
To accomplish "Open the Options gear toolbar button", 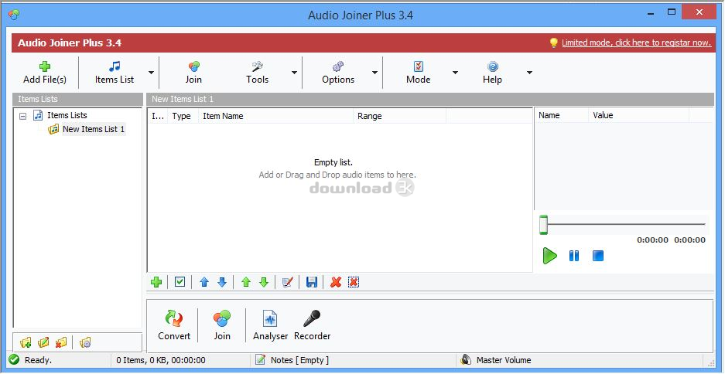I will click(x=338, y=73).
